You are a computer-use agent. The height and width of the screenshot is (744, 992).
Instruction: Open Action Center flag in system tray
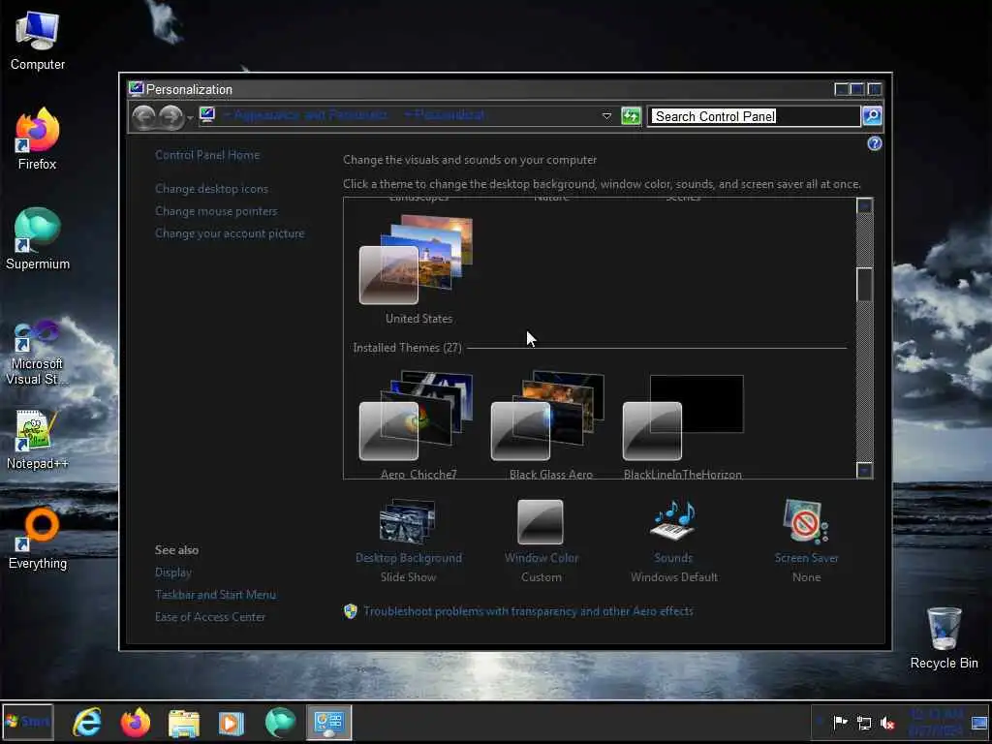(x=840, y=723)
